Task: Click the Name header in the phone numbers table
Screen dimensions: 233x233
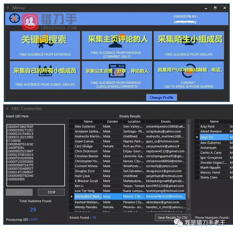Action: [x=214, y=121]
